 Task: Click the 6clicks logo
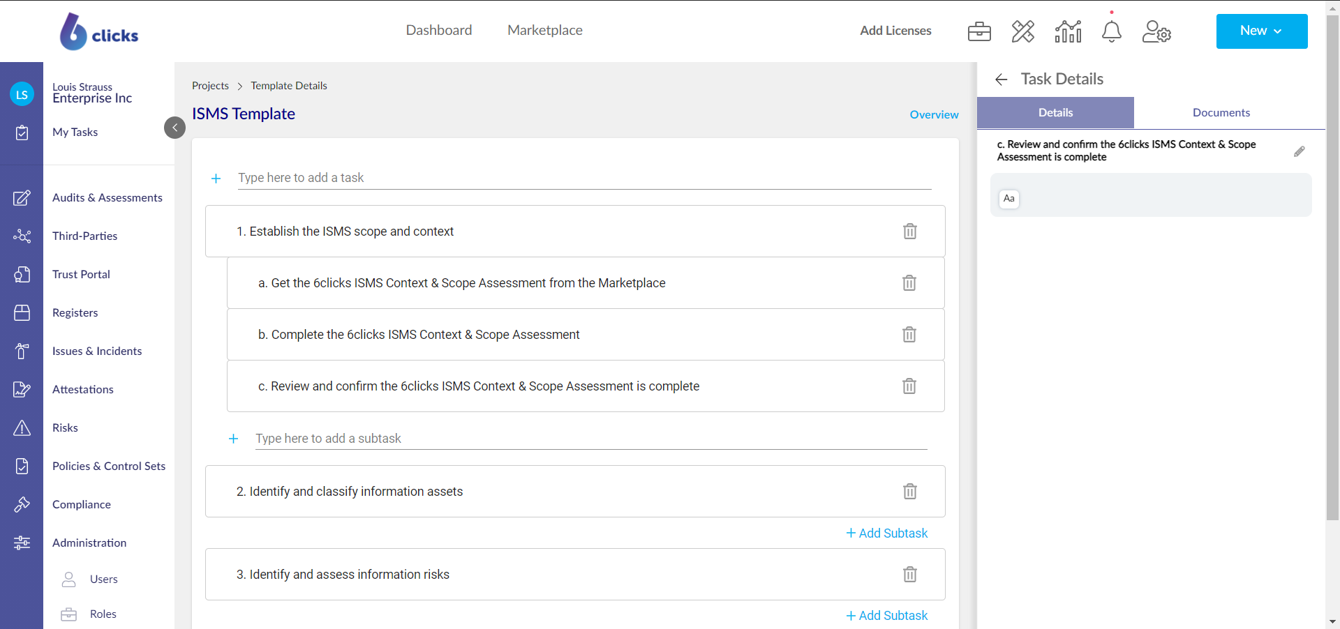tap(99, 31)
